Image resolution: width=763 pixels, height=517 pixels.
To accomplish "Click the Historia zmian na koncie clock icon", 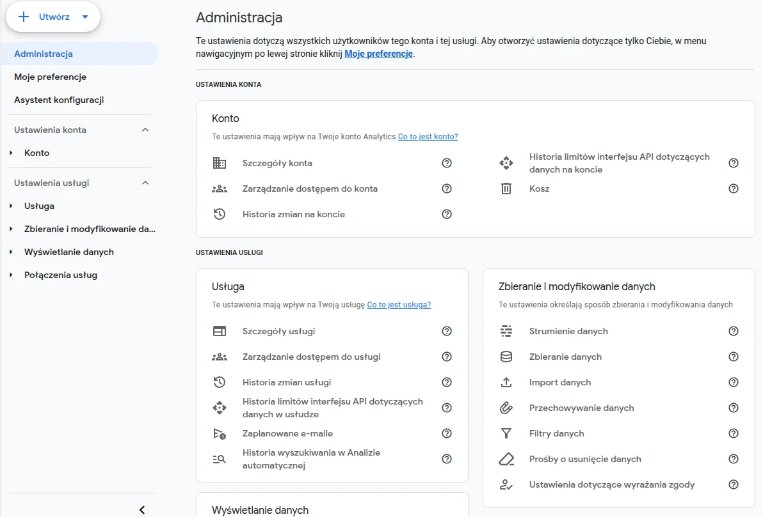I will 220,214.
